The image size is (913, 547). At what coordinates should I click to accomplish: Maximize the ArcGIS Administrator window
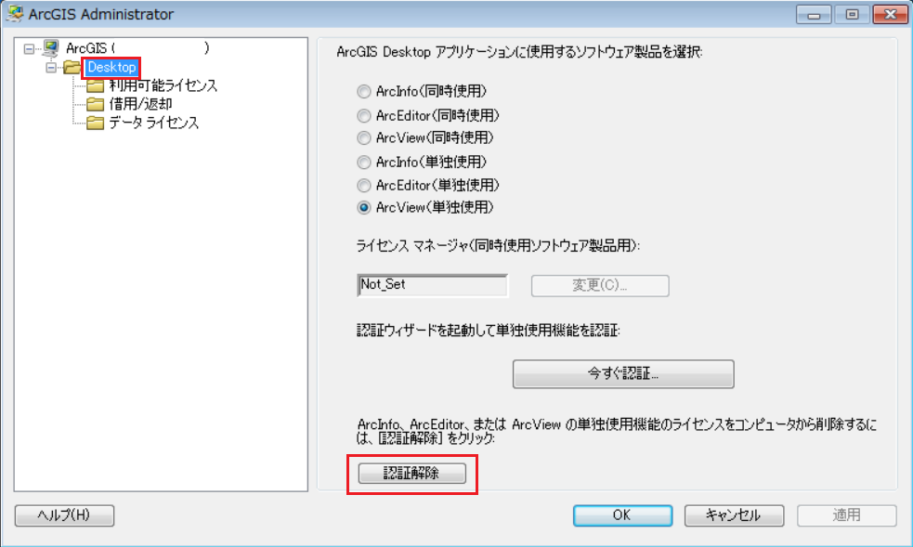coord(852,15)
